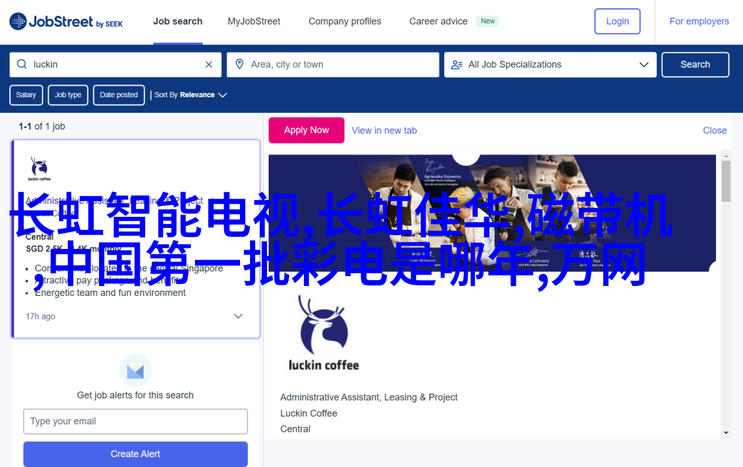Open the large luckin coffee logo in details

click(323, 332)
